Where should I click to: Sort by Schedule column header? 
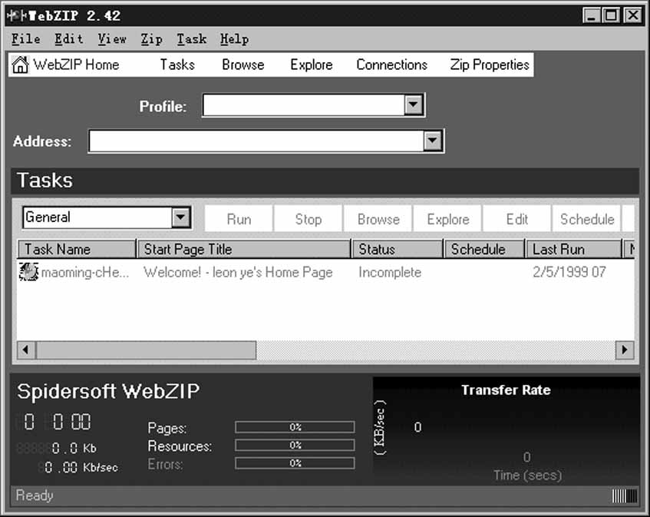pos(484,249)
